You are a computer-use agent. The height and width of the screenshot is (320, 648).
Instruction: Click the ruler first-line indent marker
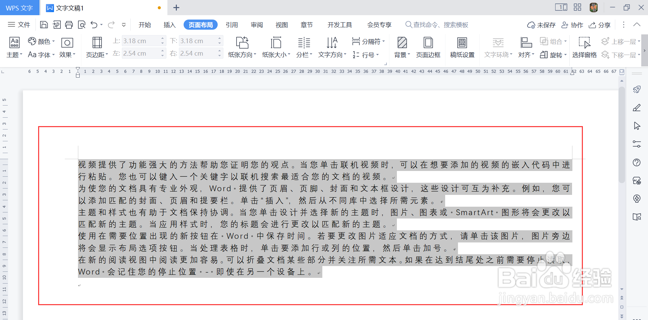78,69
